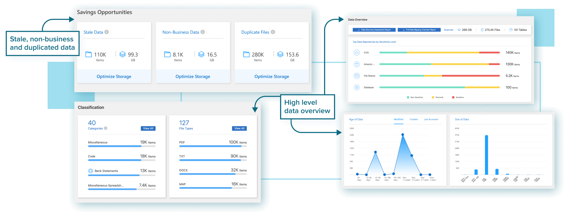Image resolution: width=567 pixels, height=215 pixels.
Task: Click the Non-Sensitive legend color swatch
Action: 408,97
